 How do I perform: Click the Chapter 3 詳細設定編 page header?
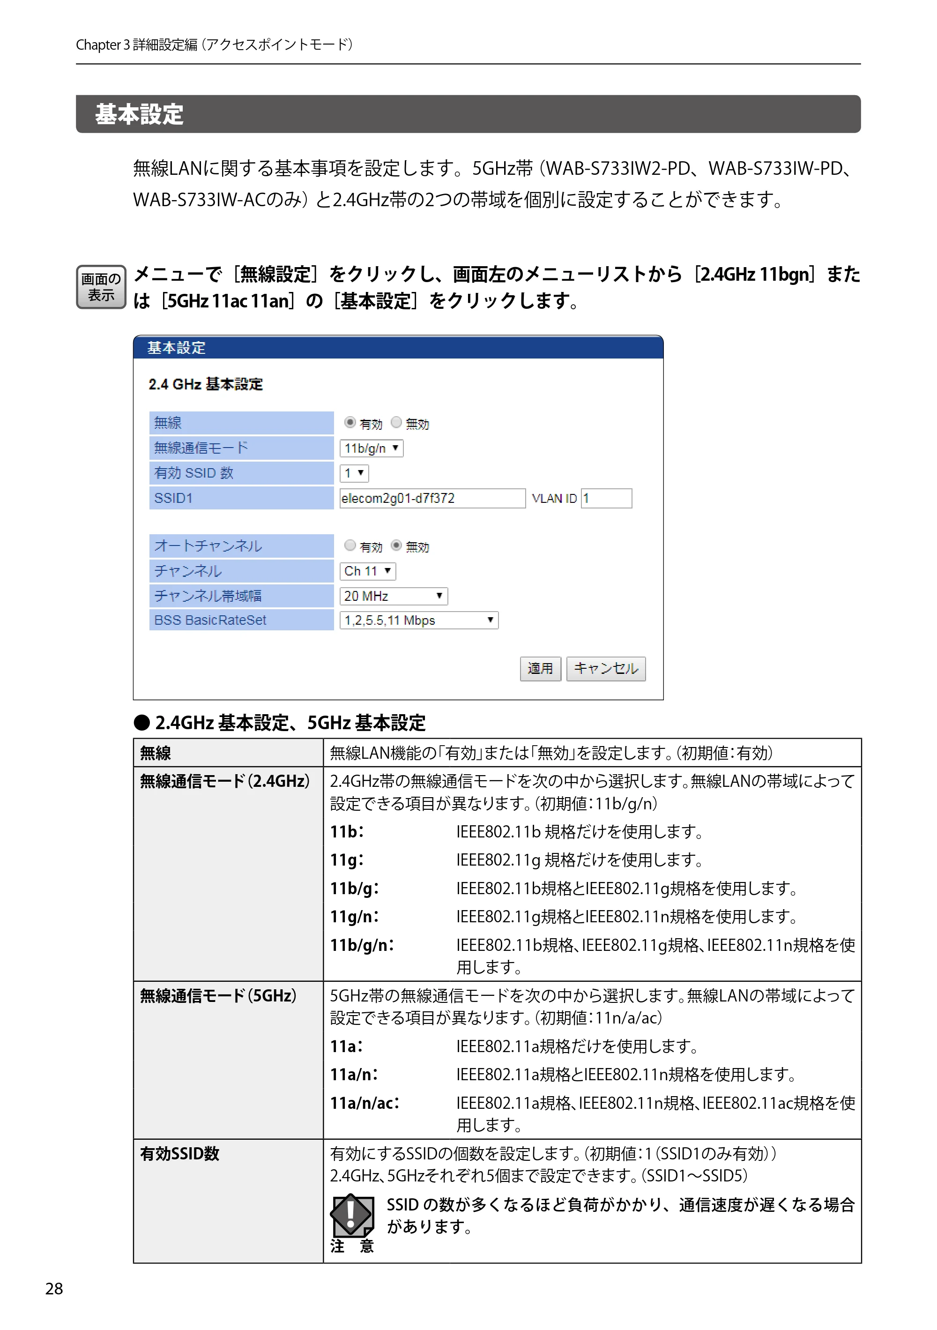click(215, 45)
